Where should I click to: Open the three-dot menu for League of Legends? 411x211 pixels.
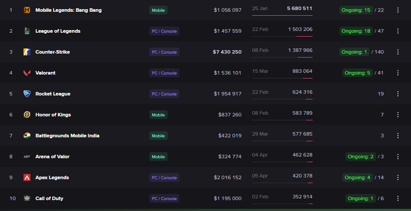[398, 31]
